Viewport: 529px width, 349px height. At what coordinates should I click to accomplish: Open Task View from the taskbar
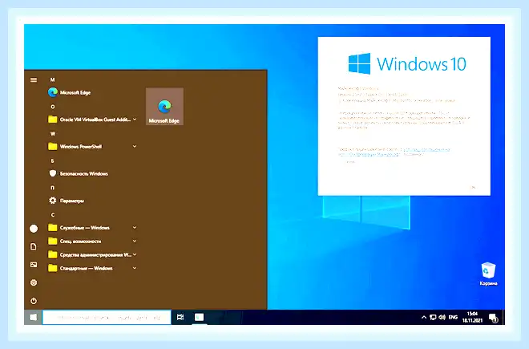[x=180, y=317]
